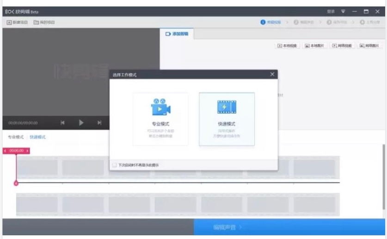
Task: Click the 网络视频 online video button
Action: 342,46
